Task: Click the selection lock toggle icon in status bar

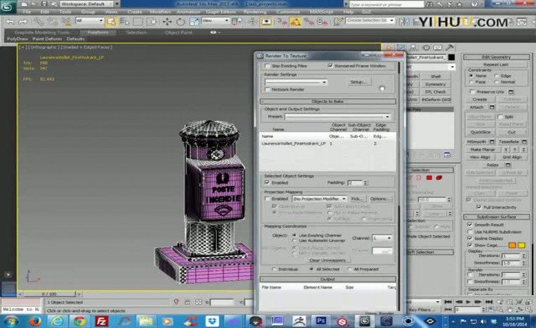Action: click(187, 302)
